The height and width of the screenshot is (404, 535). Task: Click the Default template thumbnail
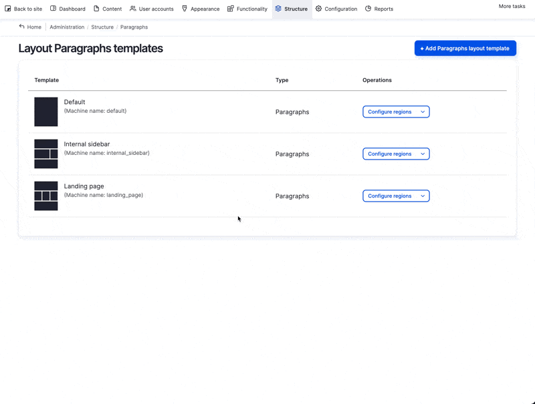46,112
